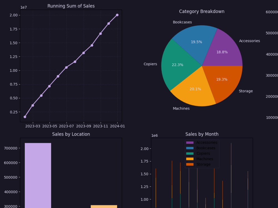Click the 700000 y-axis tick label

click(11, 148)
